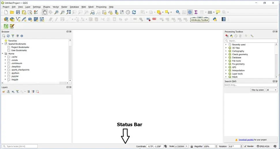The height and width of the screenshot is (149, 280).
Task: Click the messages log icon in status bar
Action: [x=275, y=146]
